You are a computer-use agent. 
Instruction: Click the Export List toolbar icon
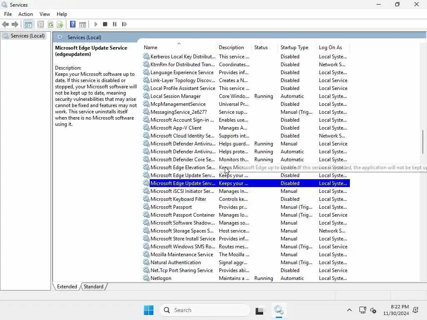60,24
